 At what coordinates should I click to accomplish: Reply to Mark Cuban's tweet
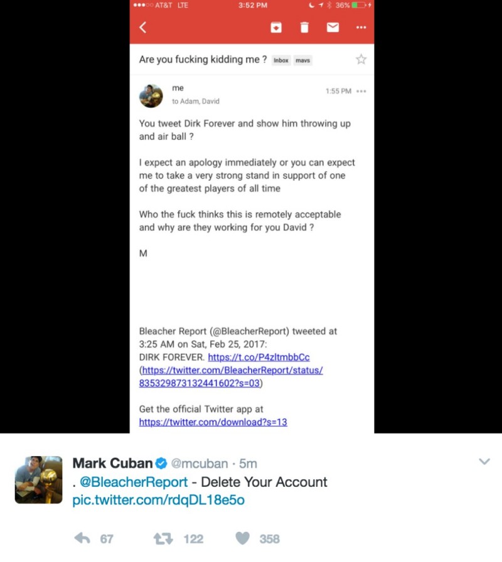(82, 538)
